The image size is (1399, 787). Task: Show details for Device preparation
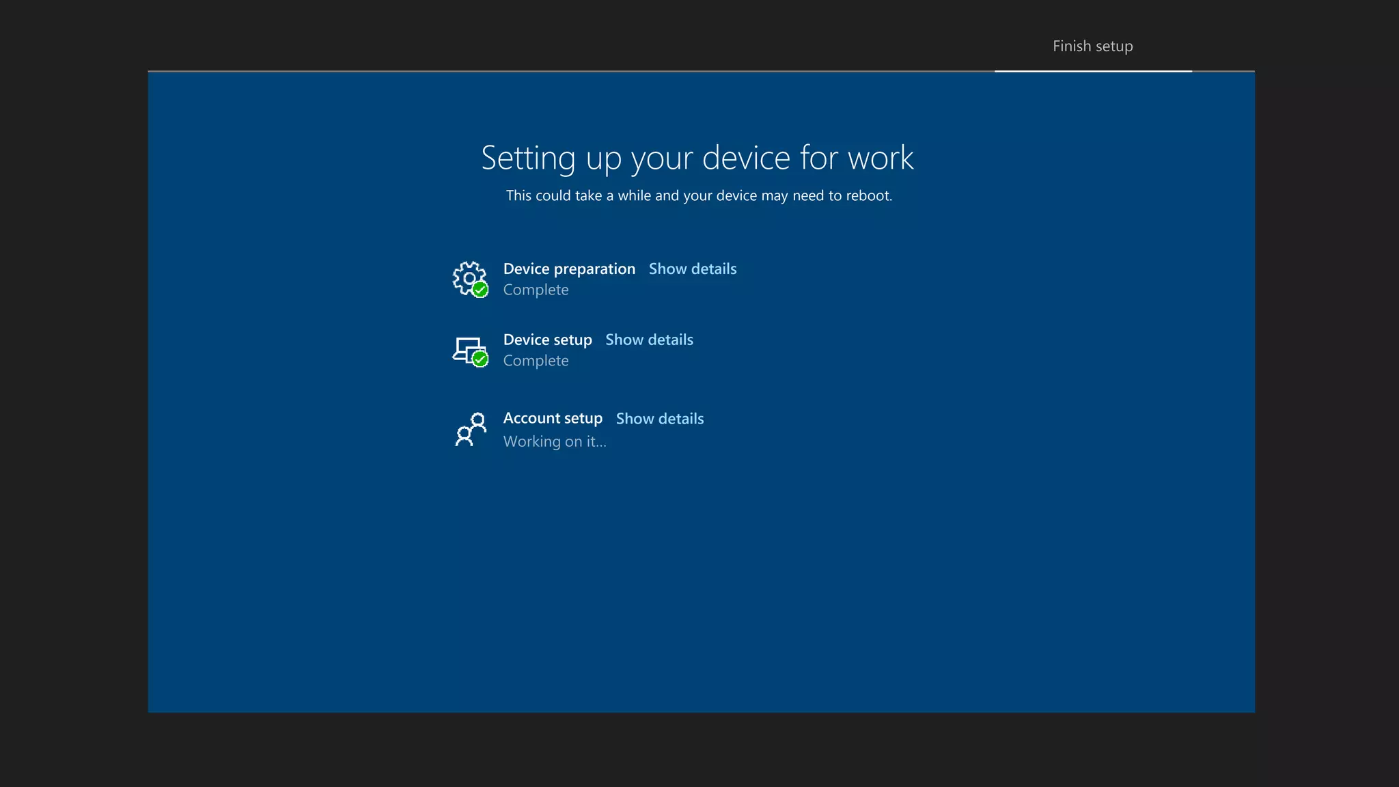693,269
